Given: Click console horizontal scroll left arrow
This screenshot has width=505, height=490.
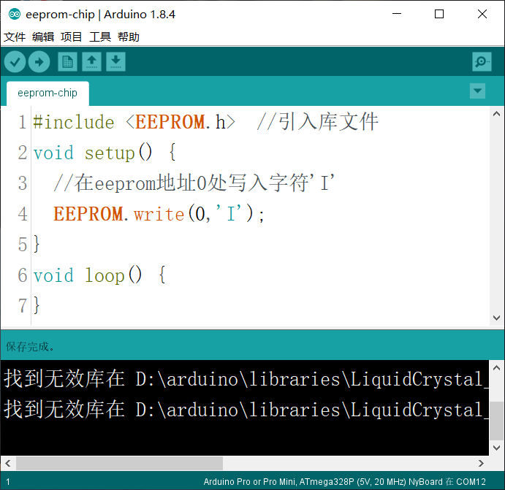Looking at the screenshot, I should point(8,463).
